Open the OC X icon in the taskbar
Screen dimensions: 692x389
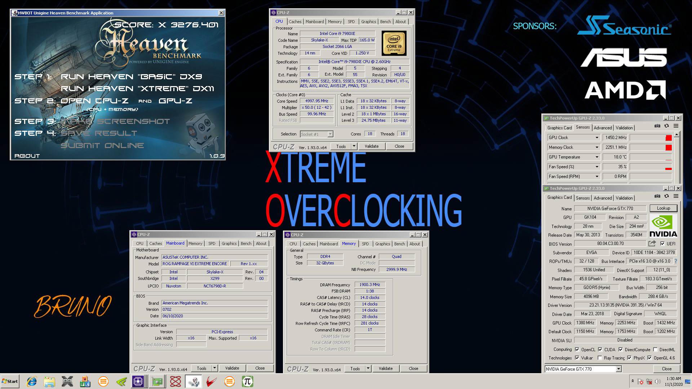[x=67, y=381]
